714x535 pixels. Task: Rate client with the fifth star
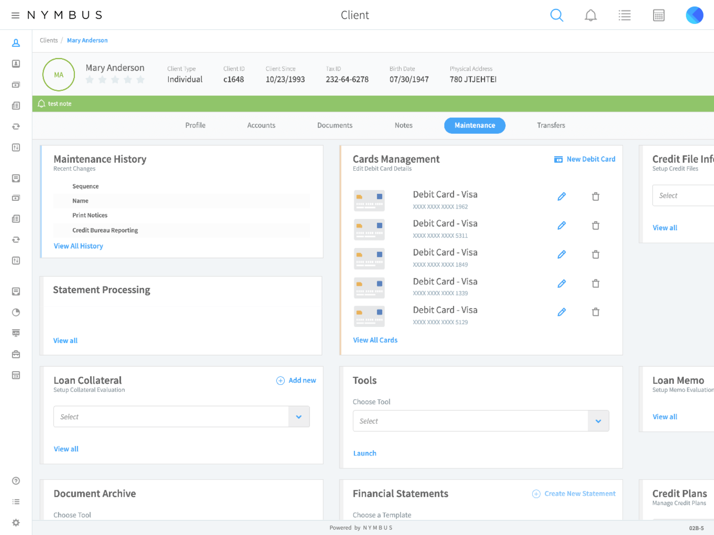click(x=140, y=80)
